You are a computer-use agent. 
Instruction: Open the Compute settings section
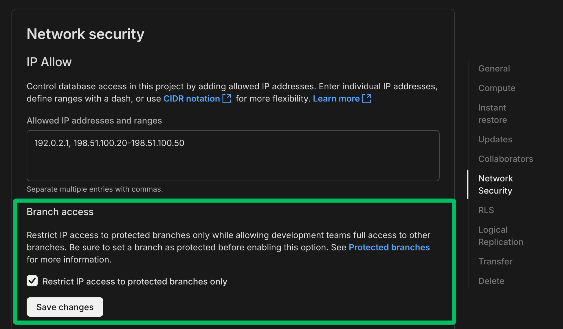click(x=496, y=88)
